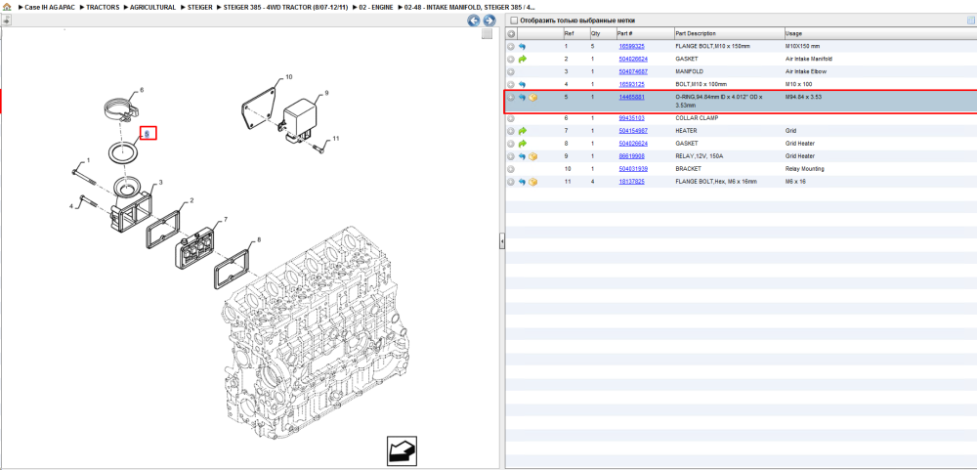Open the STEIGER 385 - 4WD TRACTOR breadcrumb
This screenshot has height=470, width=977.
(x=285, y=7)
